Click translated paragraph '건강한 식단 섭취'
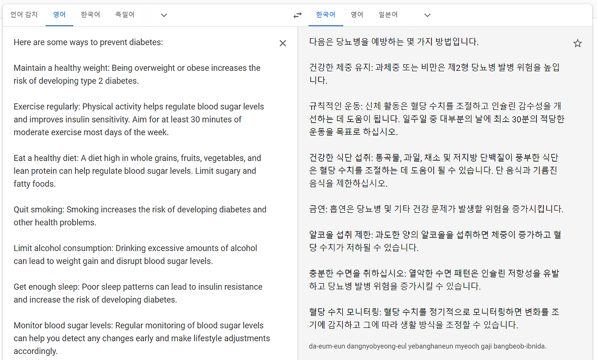This screenshot has height=360, width=597. point(434,170)
